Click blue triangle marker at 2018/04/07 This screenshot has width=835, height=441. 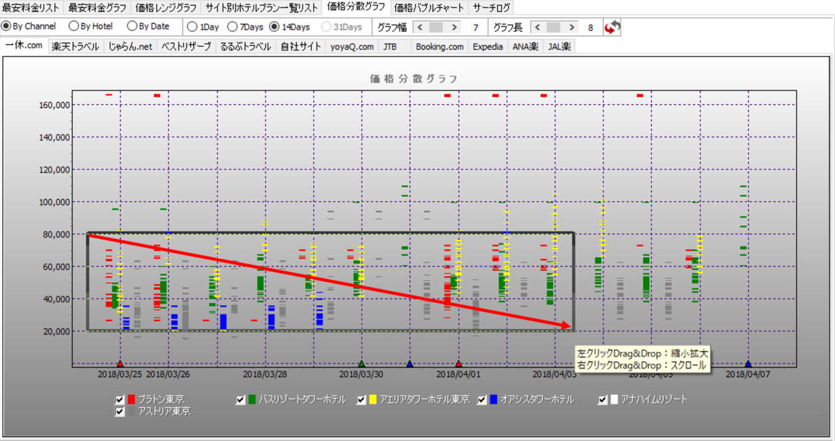point(748,364)
